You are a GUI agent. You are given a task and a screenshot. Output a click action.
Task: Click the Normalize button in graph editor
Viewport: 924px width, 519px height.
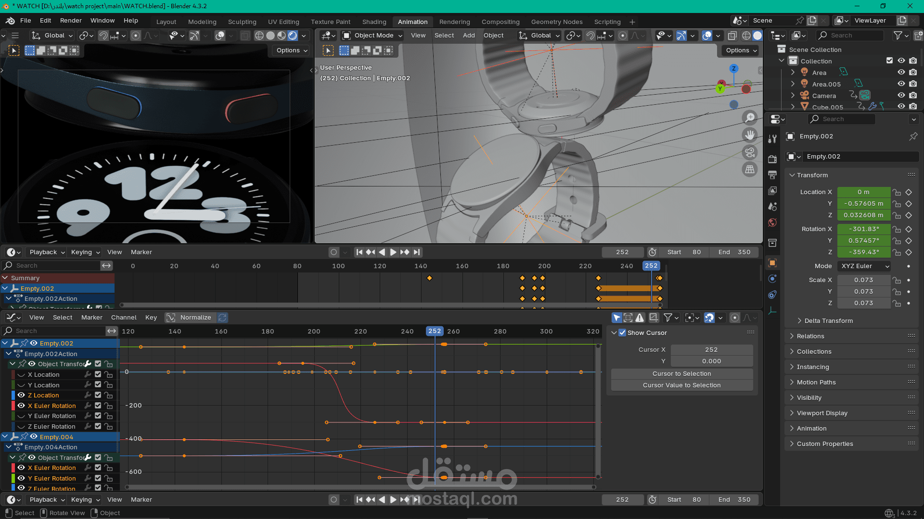click(195, 318)
